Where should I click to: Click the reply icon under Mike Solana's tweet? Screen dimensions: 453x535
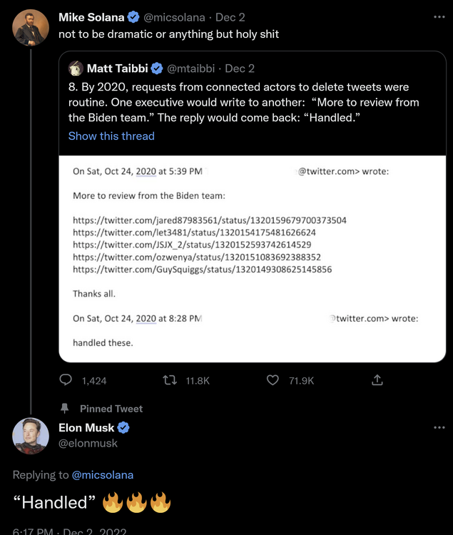tap(66, 381)
